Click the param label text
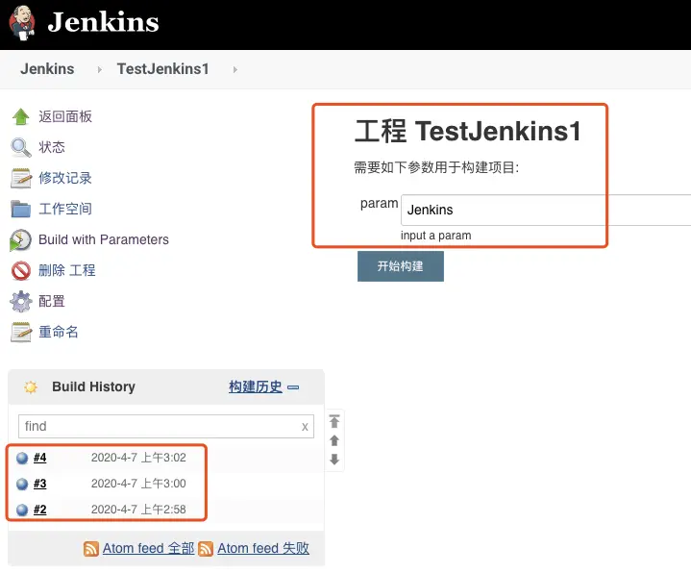Image resolution: width=691 pixels, height=573 pixels. (379, 204)
